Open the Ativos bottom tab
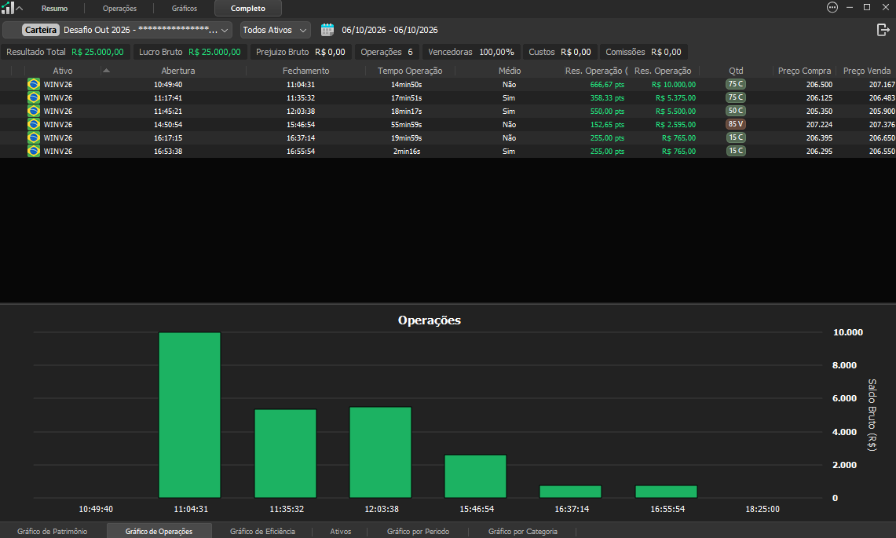Viewport: 896px width, 538px height. pos(341,531)
